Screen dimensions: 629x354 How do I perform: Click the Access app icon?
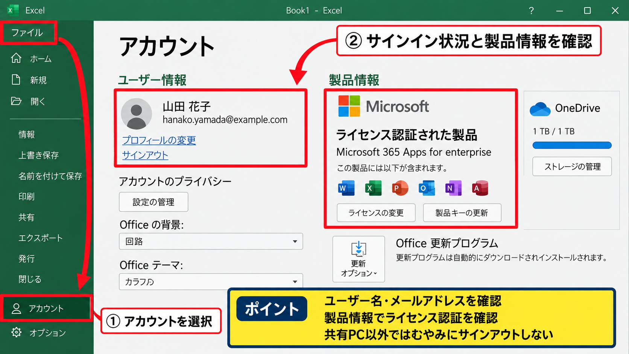point(480,188)
